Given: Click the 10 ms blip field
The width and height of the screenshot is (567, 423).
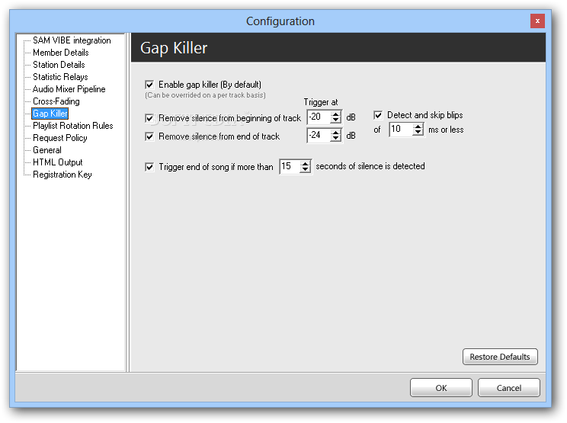Looking at the screenshot, I should coord(401,130).
